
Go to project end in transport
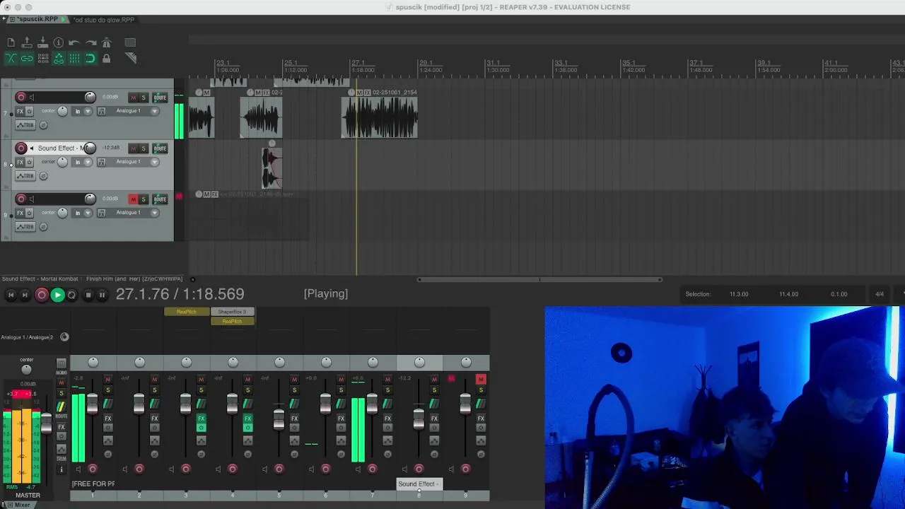click(25, 295)
